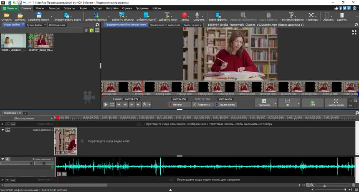Adjust the Аудио дорожка 1 volume slider
This screenshot has width=359, height=192.
click(x=17, y=163)
